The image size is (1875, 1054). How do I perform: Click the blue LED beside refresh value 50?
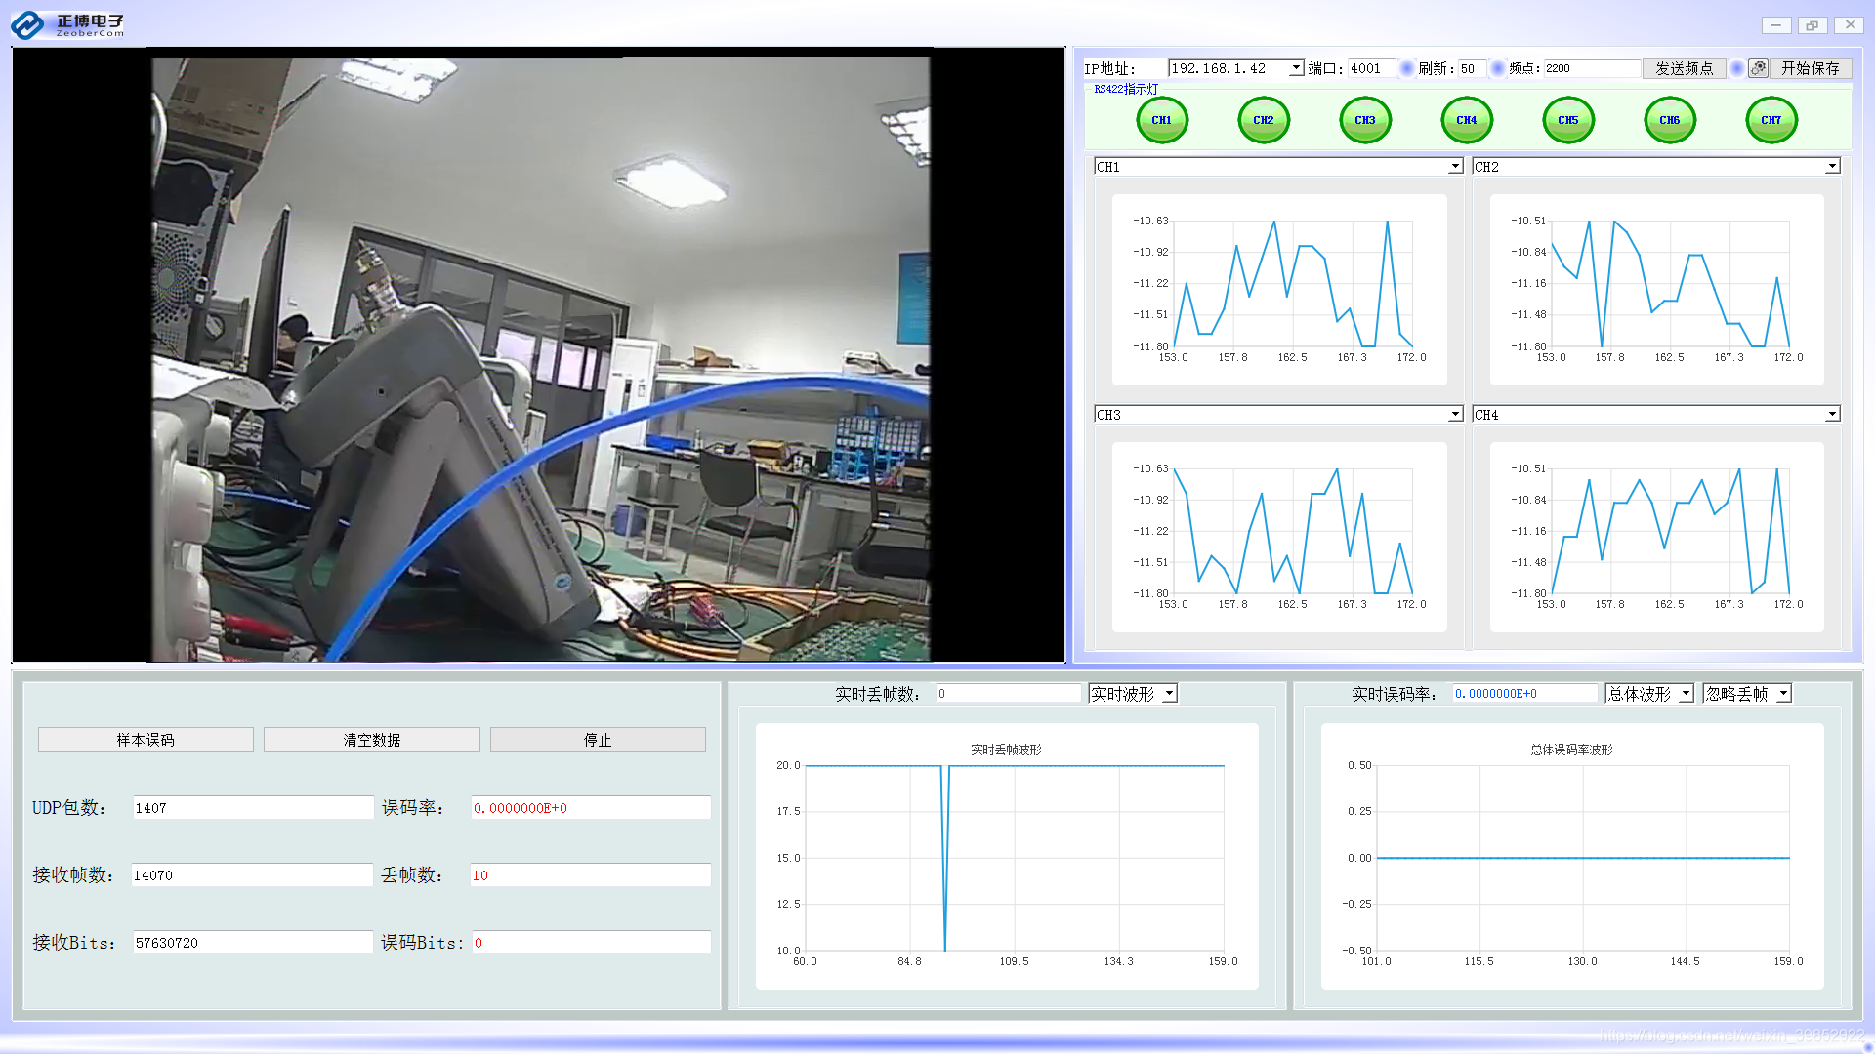coord(1497,68)
